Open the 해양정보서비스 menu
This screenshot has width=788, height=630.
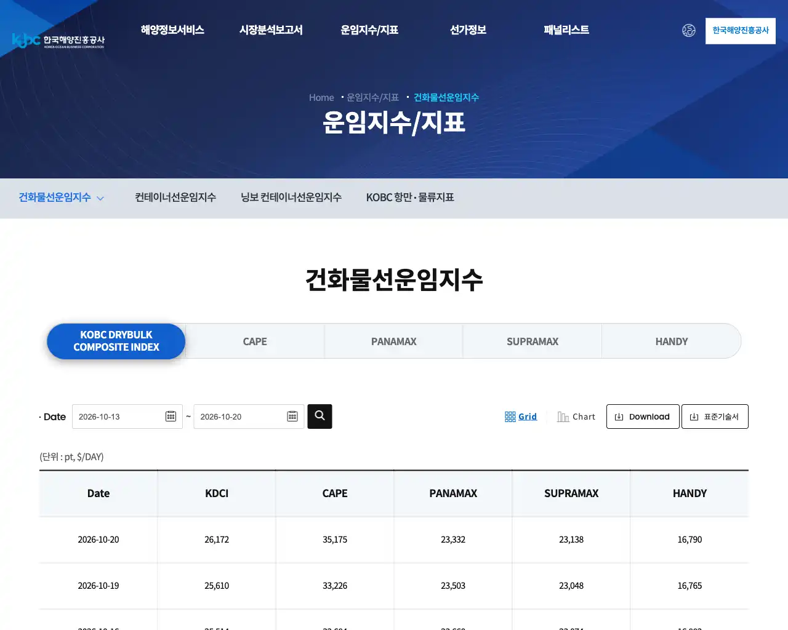tap(172, 30)
